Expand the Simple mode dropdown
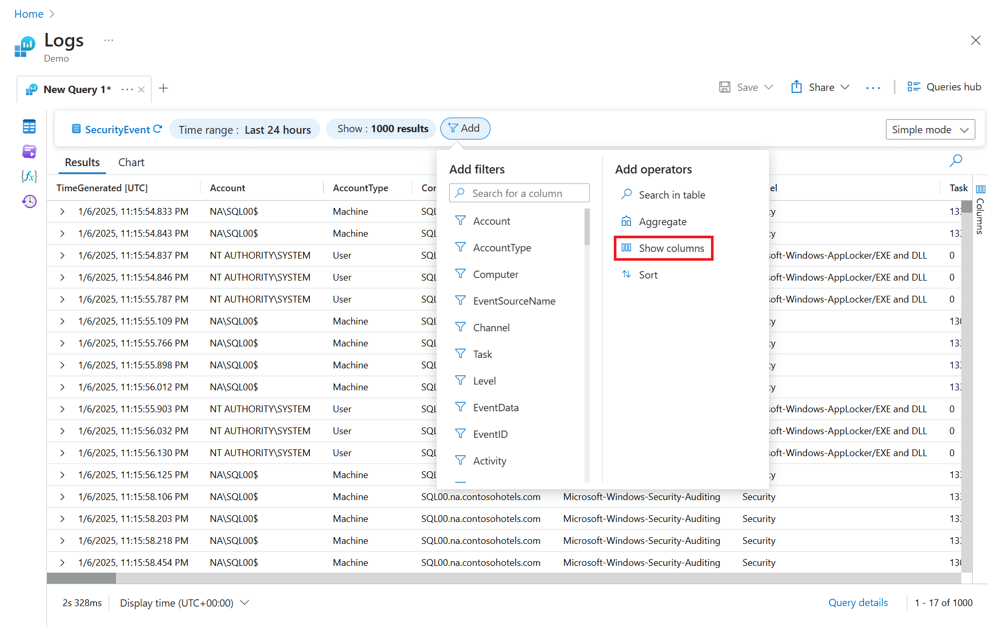This screenshot has width=1003, height=627. pos(930,130)
